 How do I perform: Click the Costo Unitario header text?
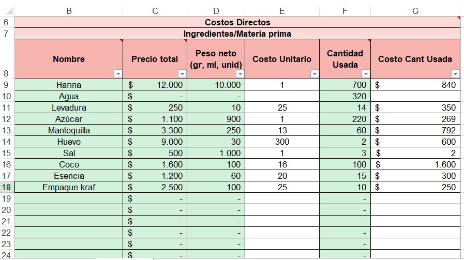click(282, 59)
